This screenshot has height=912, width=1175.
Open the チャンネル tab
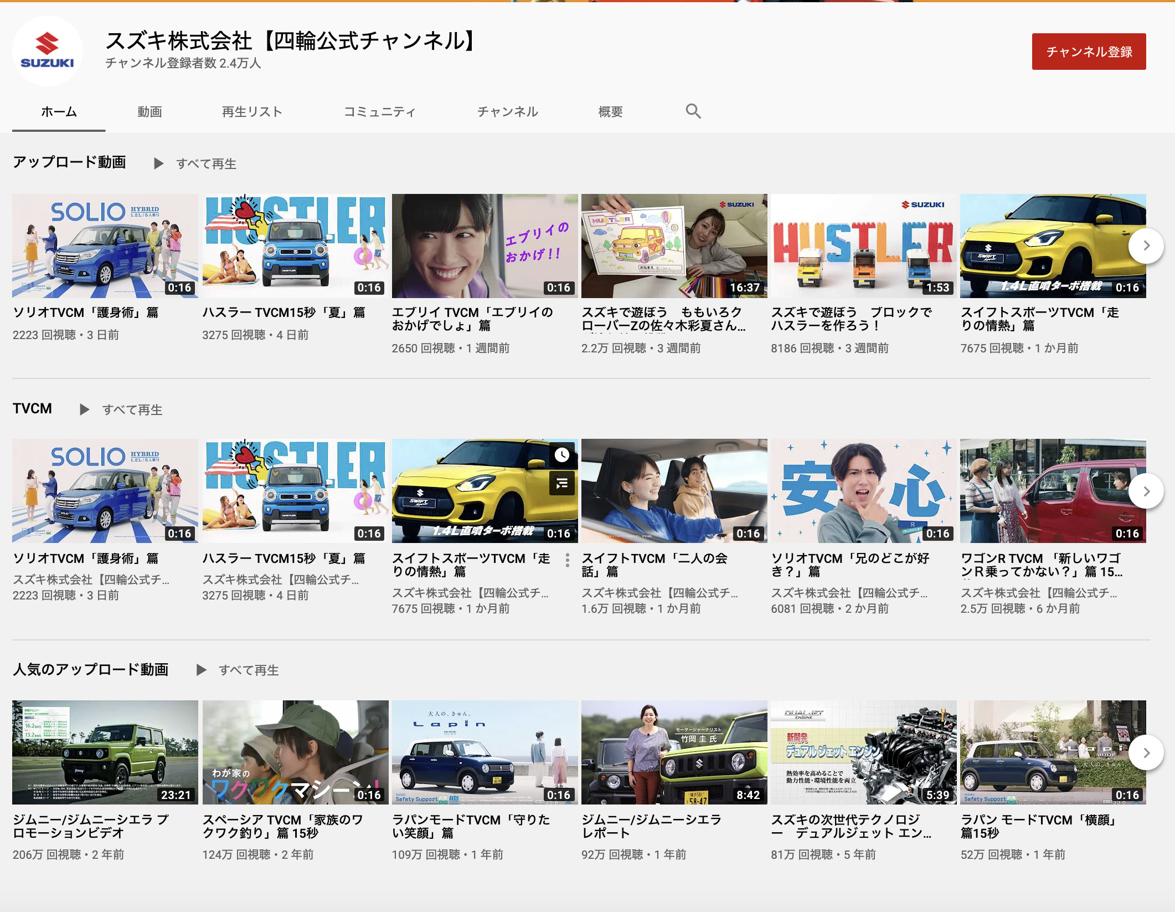(x=507, y=111)
